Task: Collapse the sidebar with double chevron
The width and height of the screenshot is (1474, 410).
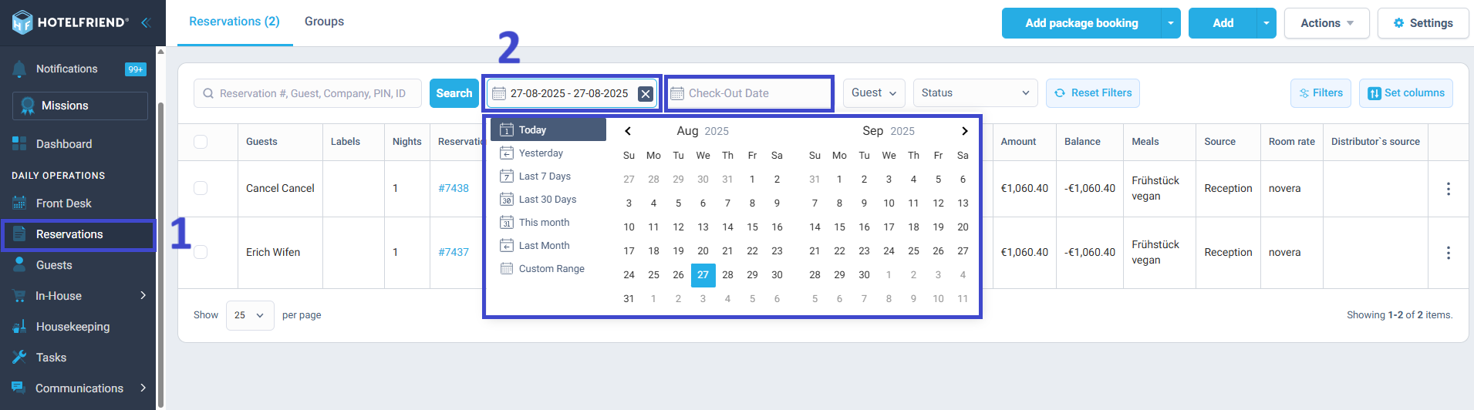Action: 145,22
